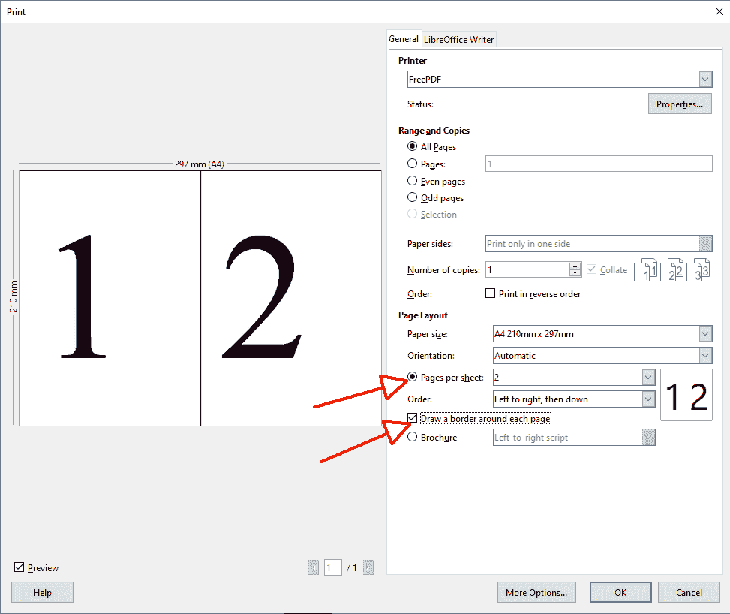730x614 pixels.
Task: Select the General tab
Action: [404, 39]
